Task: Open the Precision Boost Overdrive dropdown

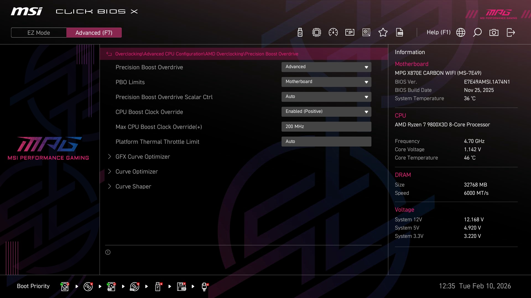Action: tap(326, 67)
